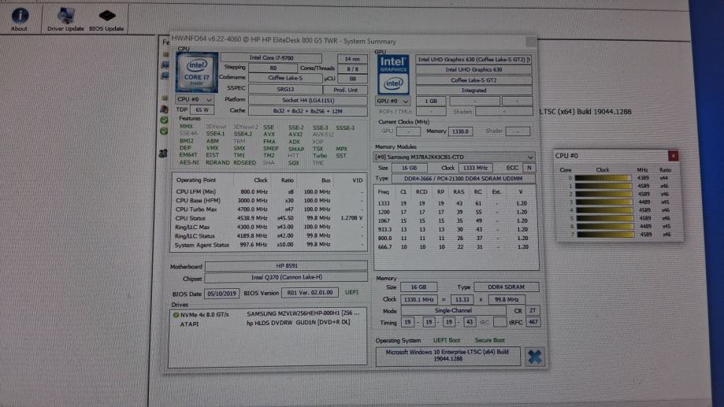
Task: Open the GPU #0 selector dropdown
Action: 392,101
